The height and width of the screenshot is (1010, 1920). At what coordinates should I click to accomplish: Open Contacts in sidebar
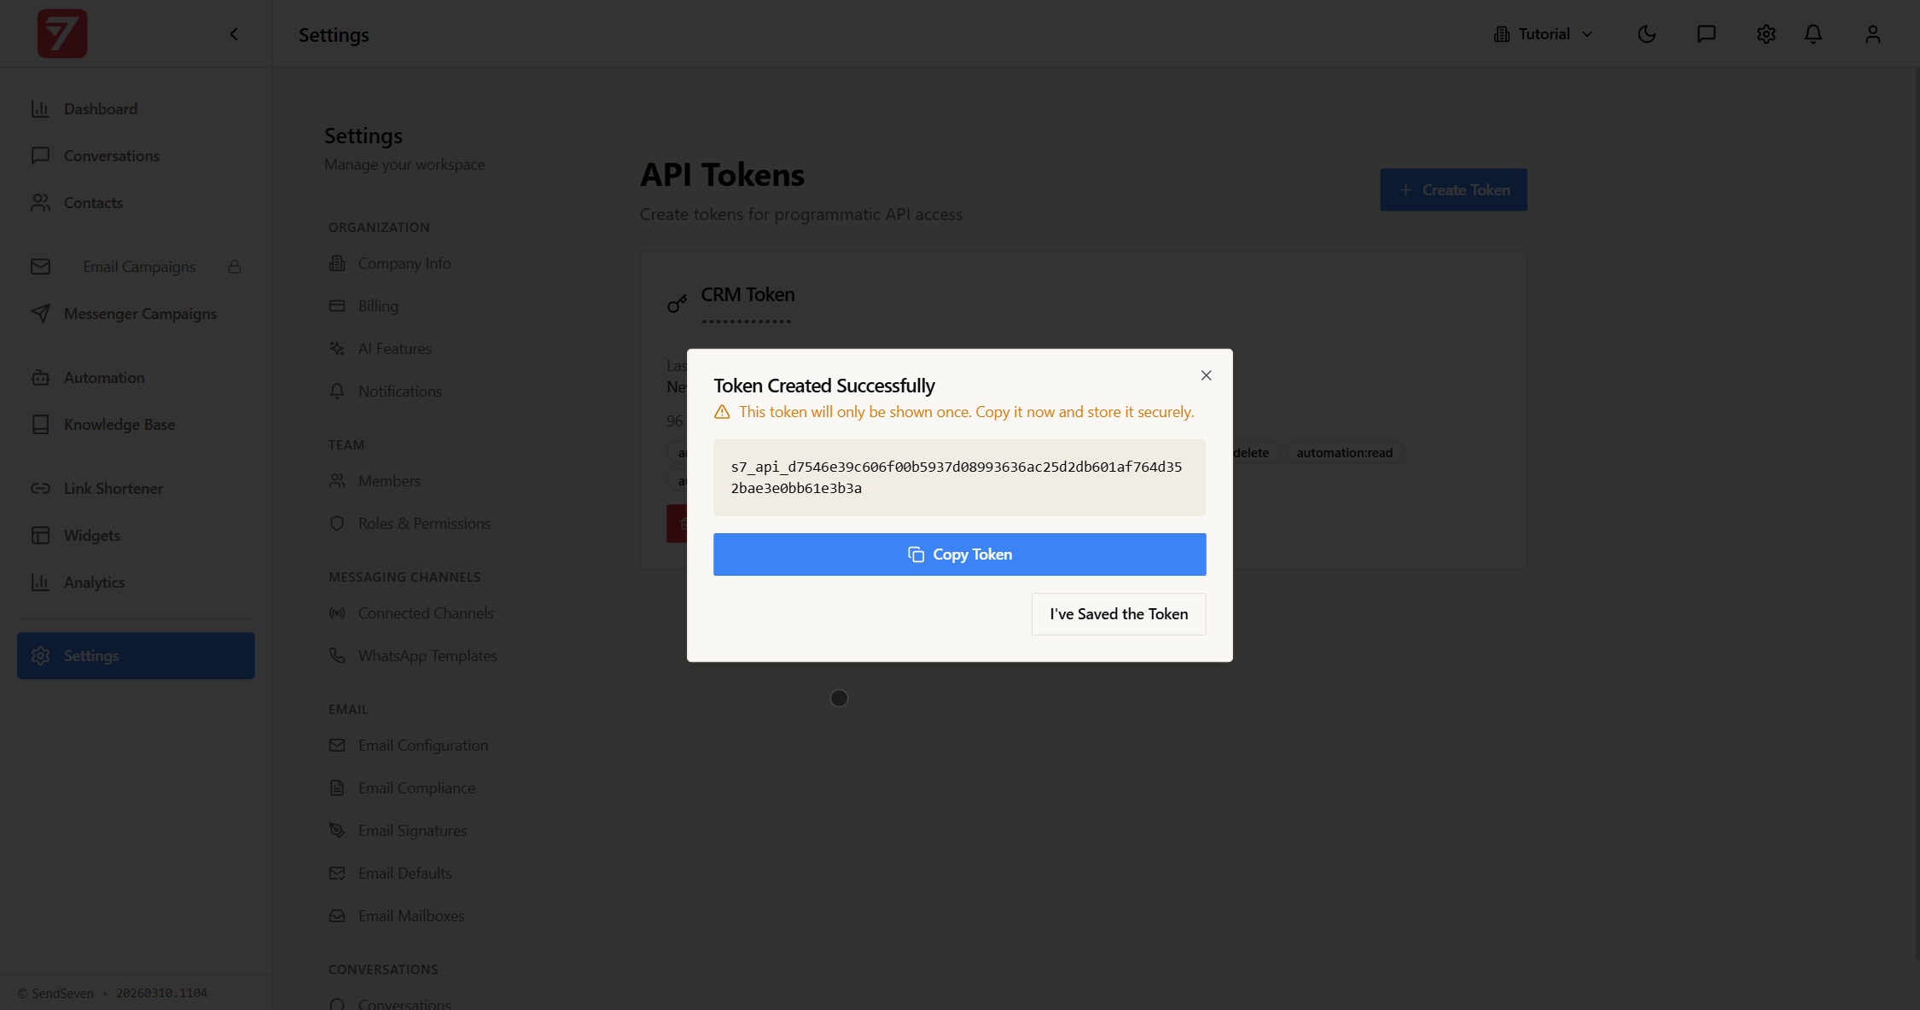(x=136, y=203)
